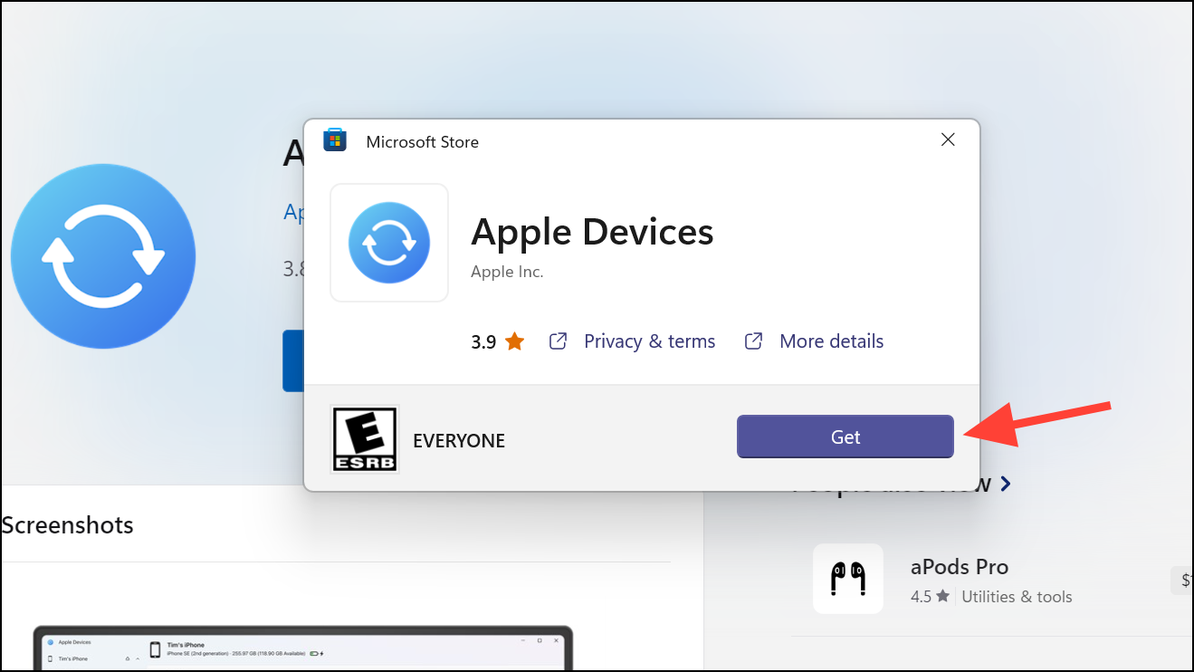
Task: Click the Microsoft Store icon in the dialog header
Action: point(335,140)
